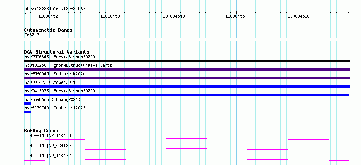Select the purple nsv6560945 variant bar

(187, 78)
